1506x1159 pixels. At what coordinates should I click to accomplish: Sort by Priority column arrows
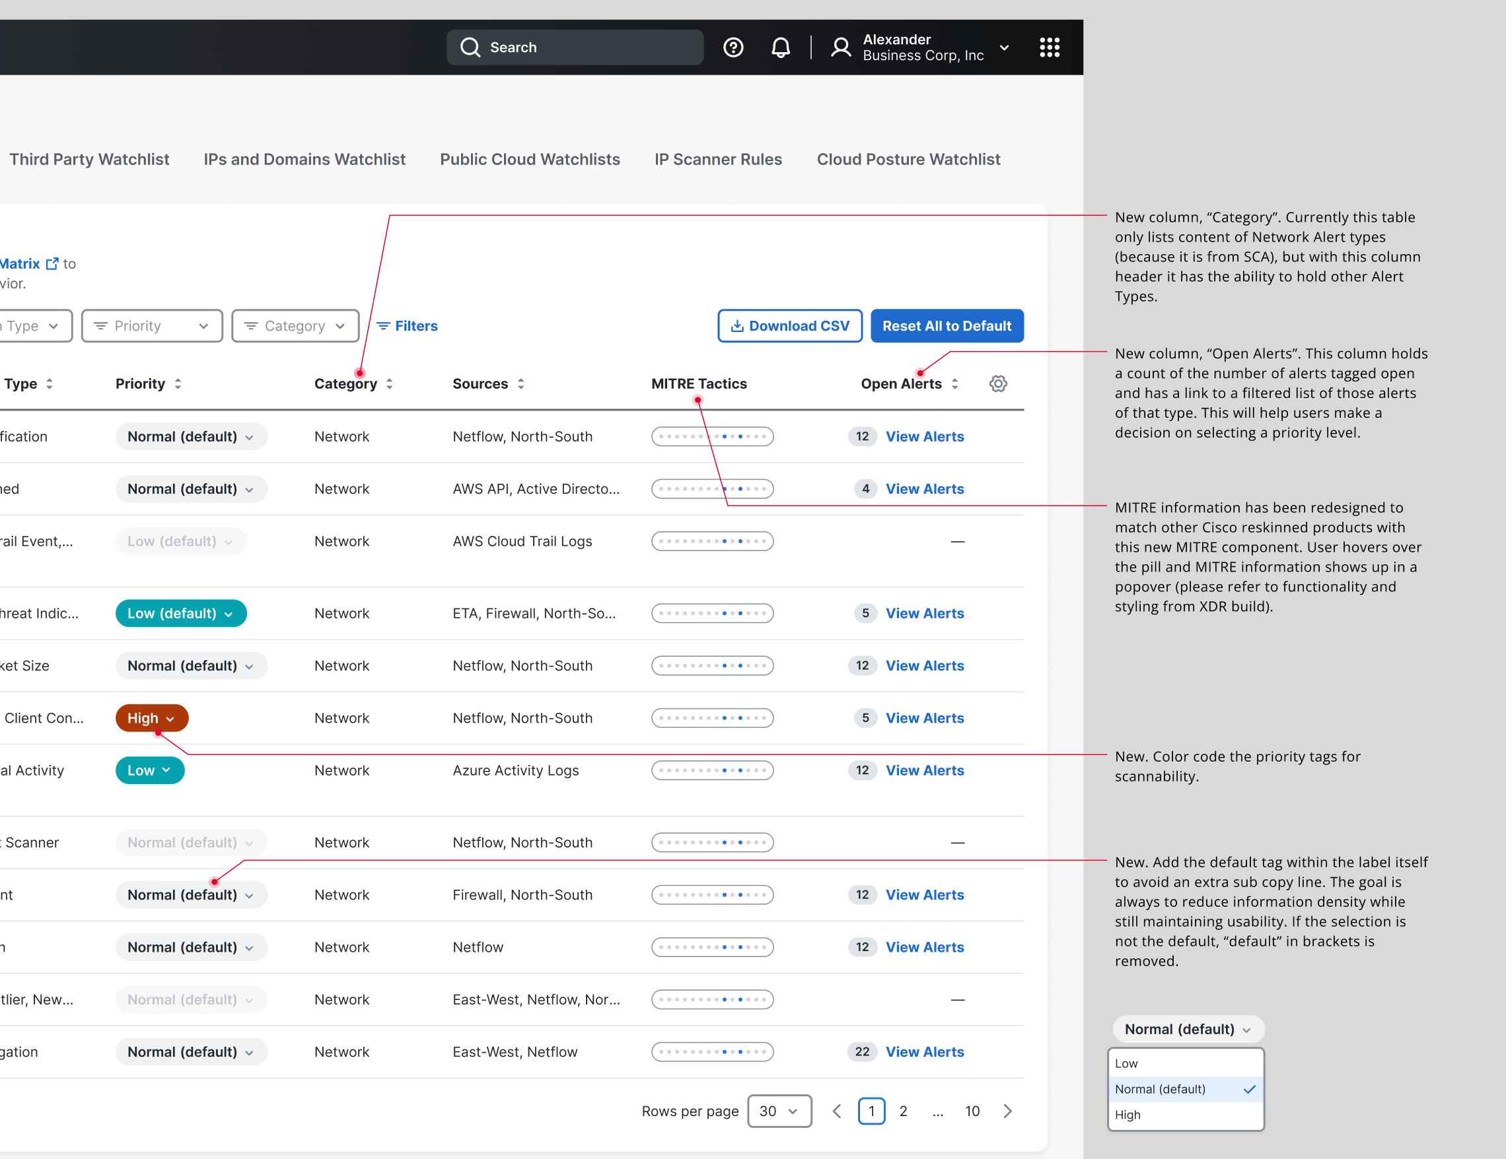[178, 384]
